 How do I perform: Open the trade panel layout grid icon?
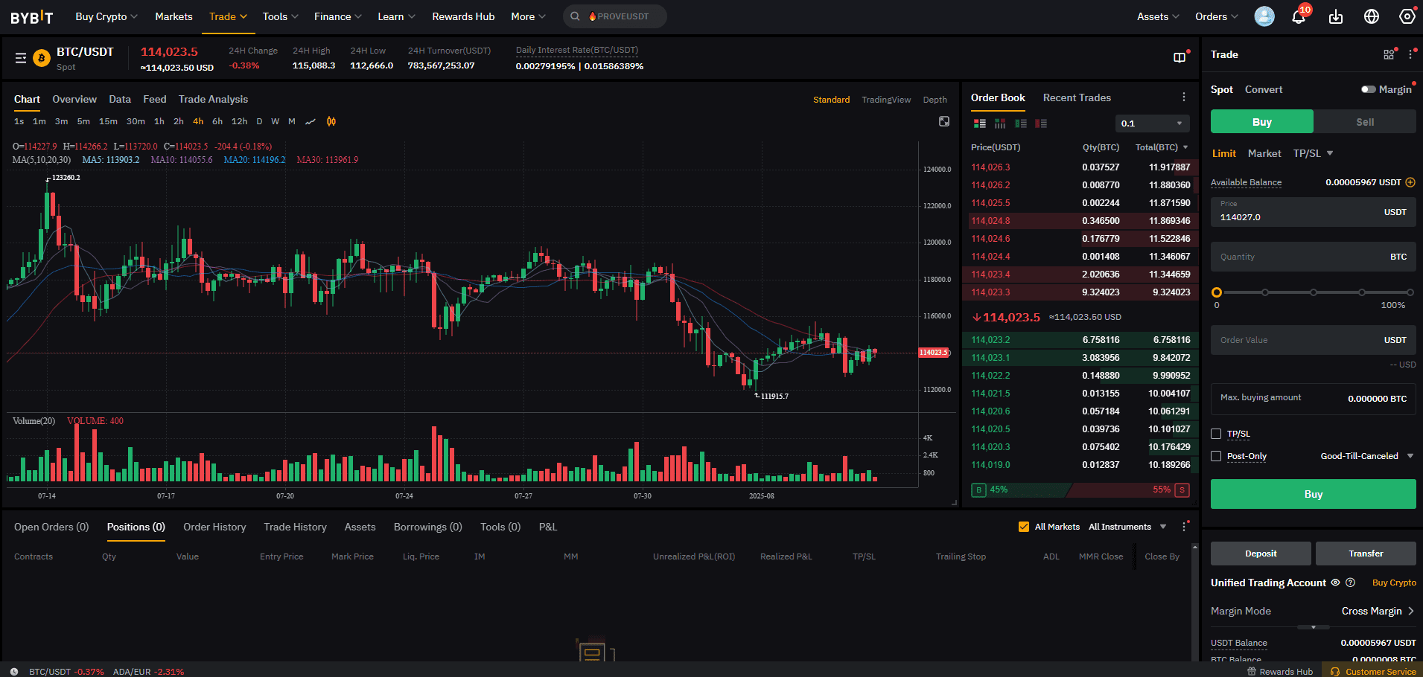click(x=1389, y=54)
